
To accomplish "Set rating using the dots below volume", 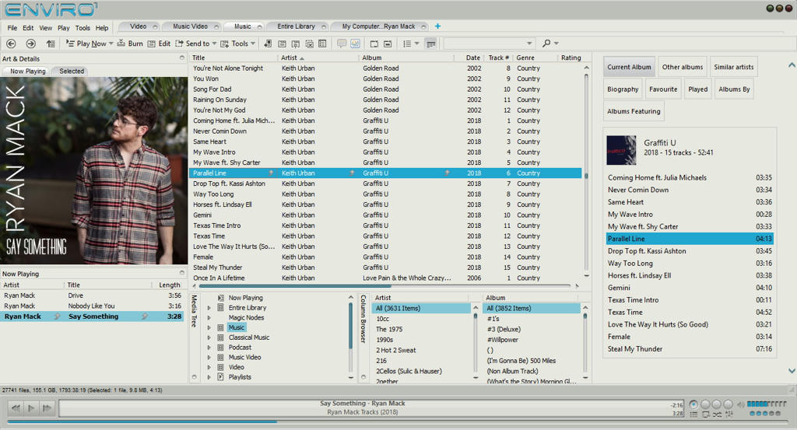I will [765, 414].
